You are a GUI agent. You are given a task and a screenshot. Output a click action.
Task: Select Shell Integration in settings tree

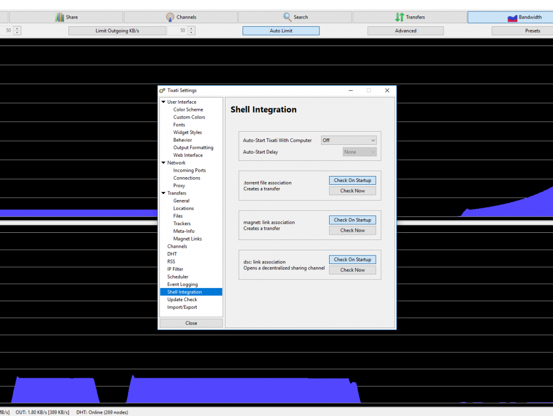point(191,292)
